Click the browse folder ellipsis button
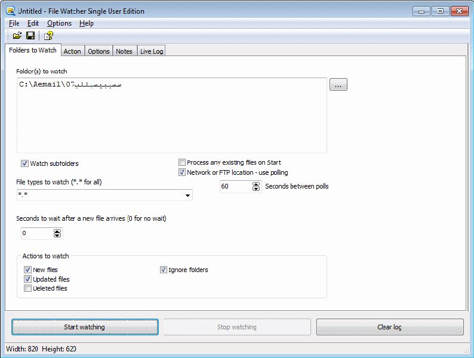 pyautogui.click(x=338, y=84)
